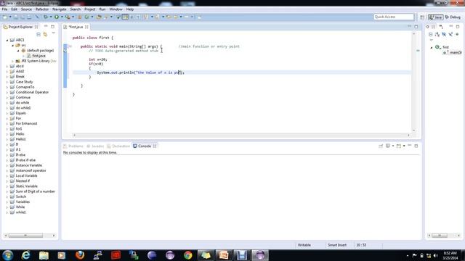The image size is (465, 261).
Task: Open Internet Explorer from the taskbar
Action: coord(26,255)
